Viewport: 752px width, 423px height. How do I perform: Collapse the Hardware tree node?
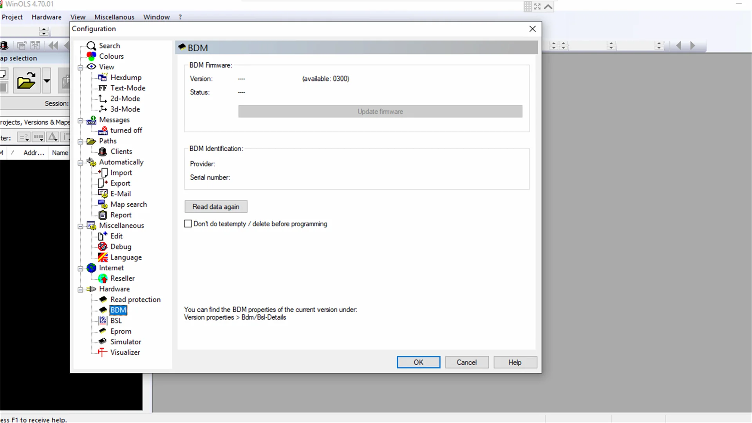(x=80, y=289)
